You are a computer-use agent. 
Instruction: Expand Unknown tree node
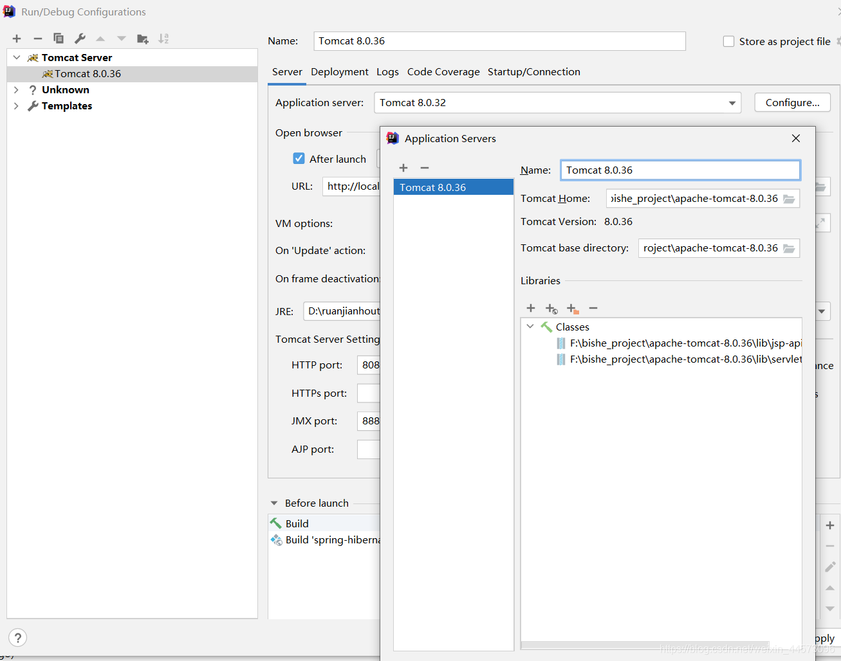[x=17, y=89]
